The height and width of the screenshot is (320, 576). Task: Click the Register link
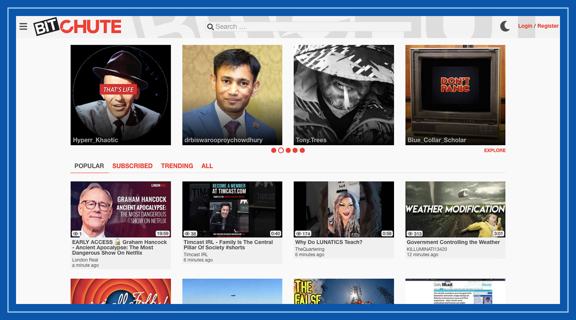(x=548, y=26)
